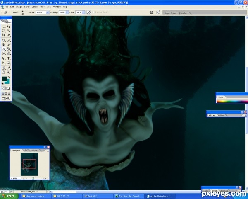Select the Slice tool
Screen dimensions: 248x199
(x=8, y=35)
